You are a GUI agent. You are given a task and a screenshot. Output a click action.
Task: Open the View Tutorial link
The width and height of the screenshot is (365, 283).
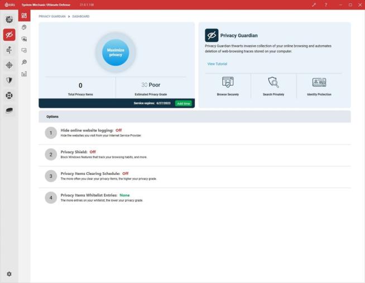point(217,64)
